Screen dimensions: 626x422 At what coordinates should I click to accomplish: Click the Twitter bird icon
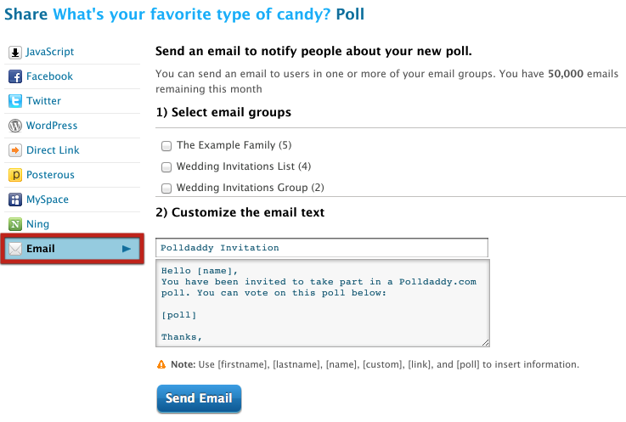pyautogui.click(x=15, y=101)
